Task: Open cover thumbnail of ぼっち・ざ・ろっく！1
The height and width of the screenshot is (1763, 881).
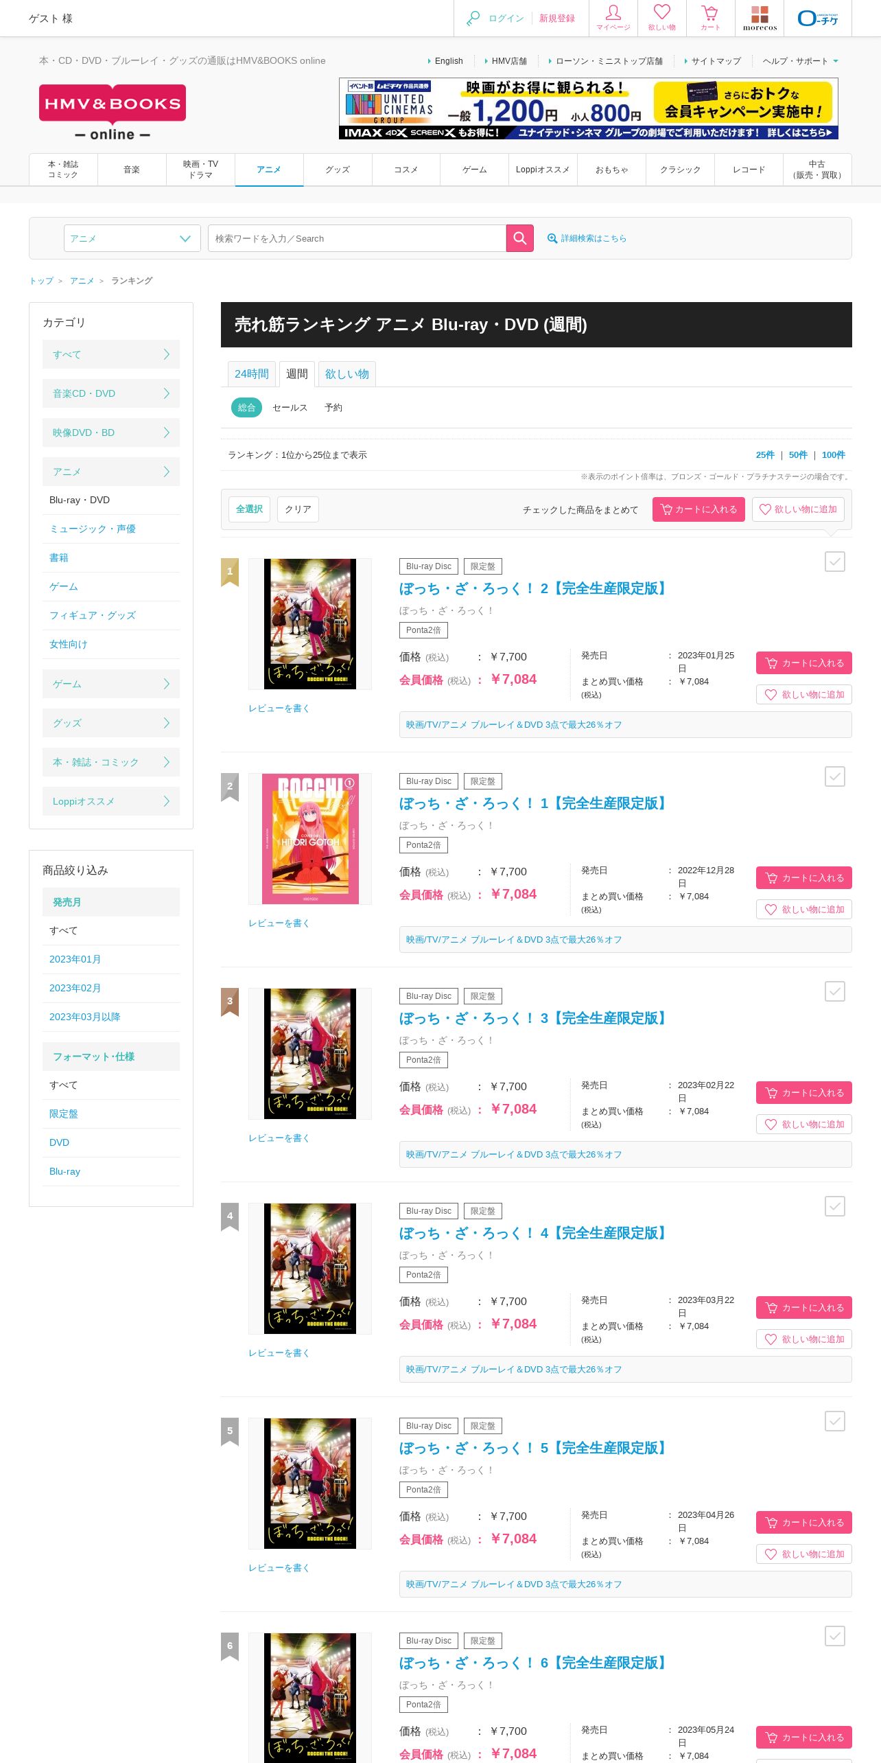Action: point(310,838)
